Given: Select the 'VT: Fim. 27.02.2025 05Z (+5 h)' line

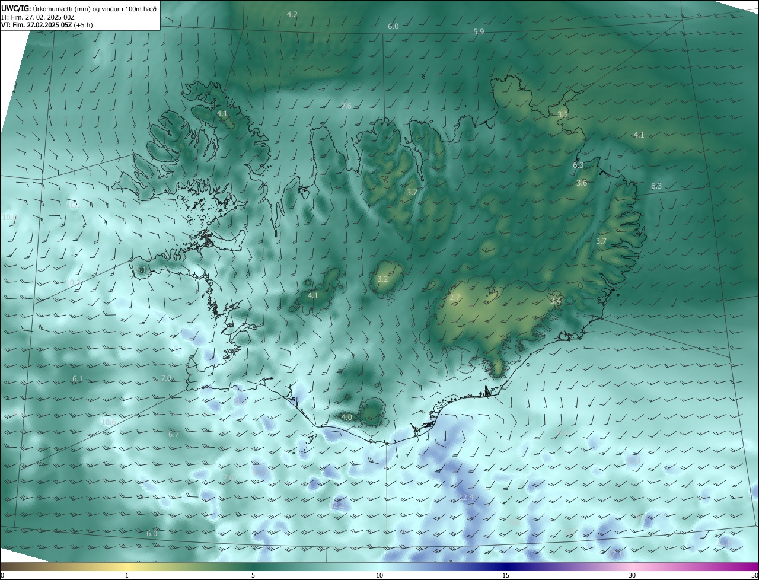Looking at the screenshot, I should pyautogui.click(x=47, y=25).
